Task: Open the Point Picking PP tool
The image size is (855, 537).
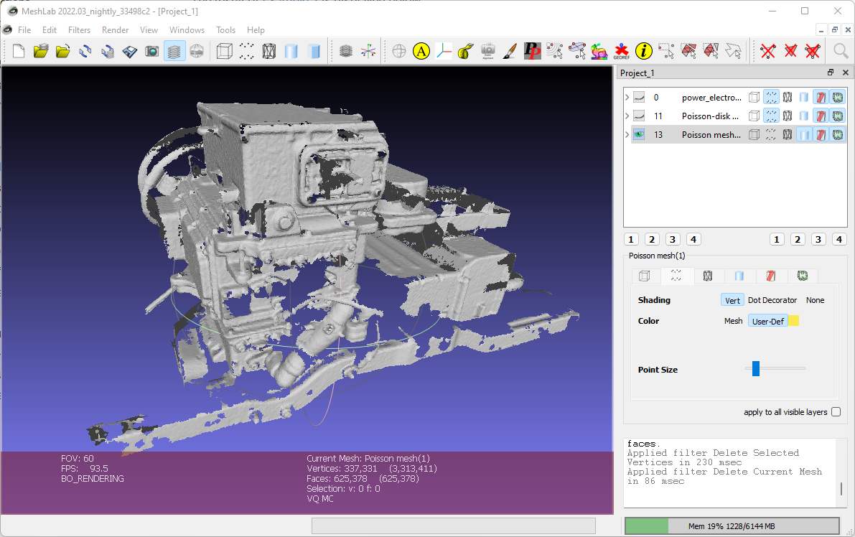Action: point(532,51)
